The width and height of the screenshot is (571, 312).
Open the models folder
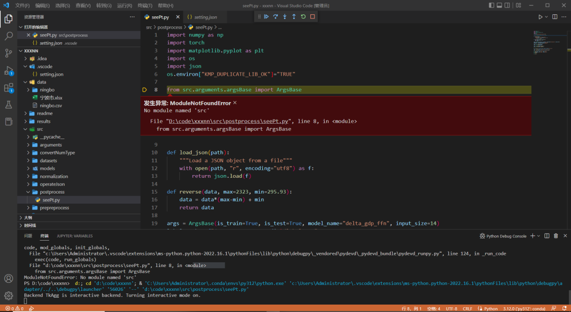pyautogui.click(x=79, y=169)
